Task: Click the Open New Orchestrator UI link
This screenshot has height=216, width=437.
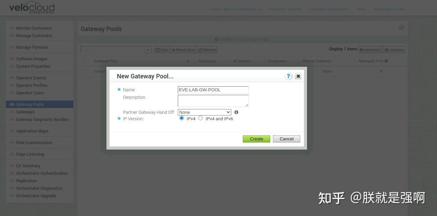Action: point(236,9)
